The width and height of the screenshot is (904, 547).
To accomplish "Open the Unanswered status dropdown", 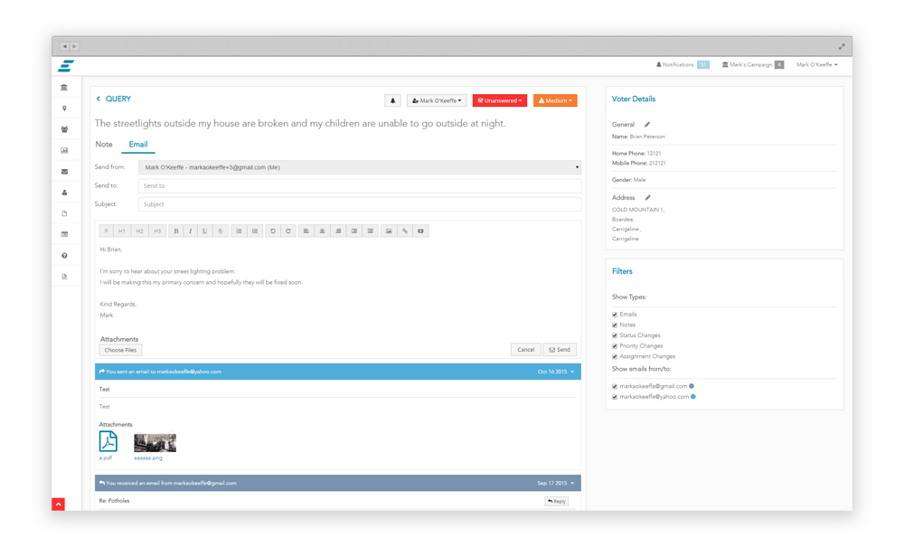I will [500, 100].
